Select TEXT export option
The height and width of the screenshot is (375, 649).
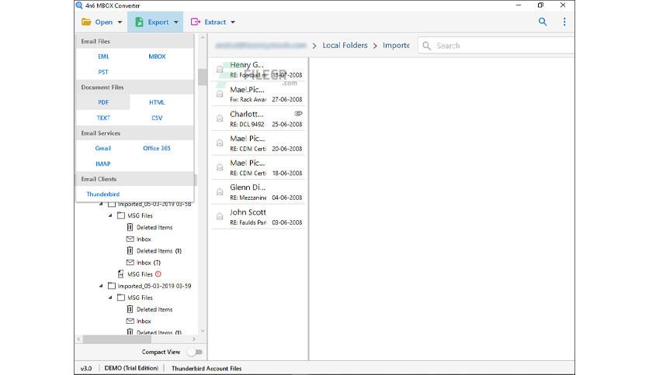[103, 118]
